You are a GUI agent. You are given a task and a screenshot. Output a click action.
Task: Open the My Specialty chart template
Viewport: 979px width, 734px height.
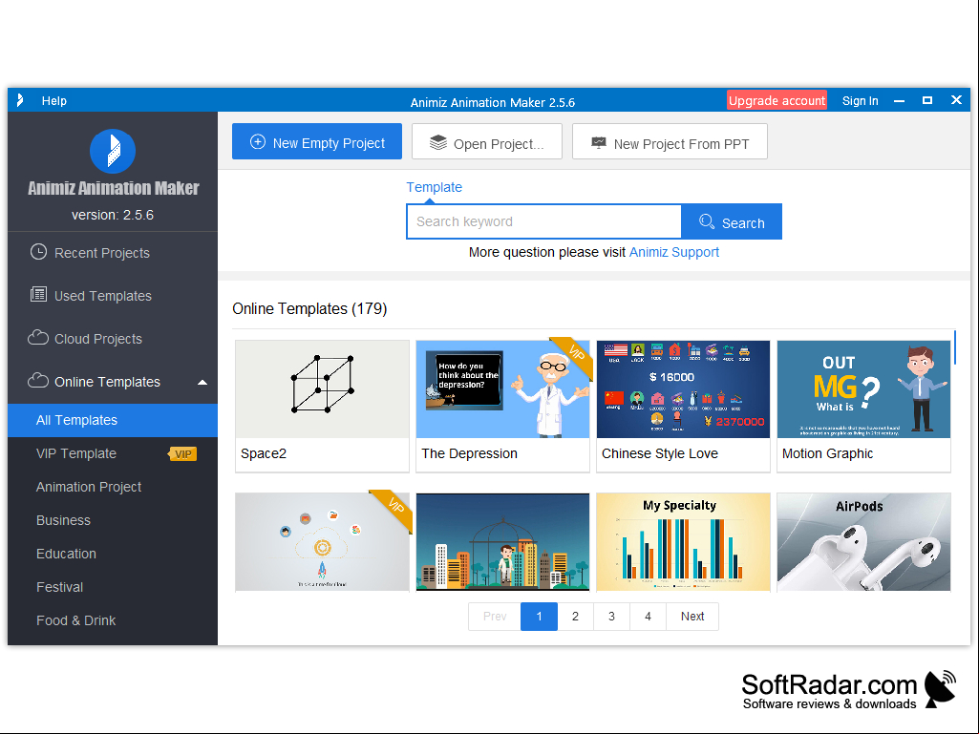point(683,542)
